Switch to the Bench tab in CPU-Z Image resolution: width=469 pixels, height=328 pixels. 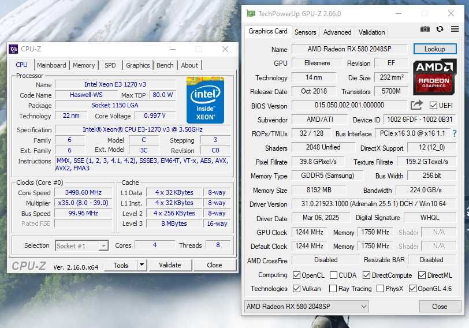165,65
